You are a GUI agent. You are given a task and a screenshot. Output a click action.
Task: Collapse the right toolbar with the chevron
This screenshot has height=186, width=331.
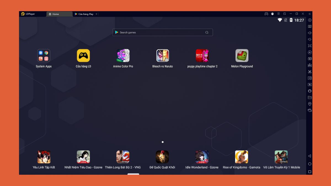(x=310, y=14)
